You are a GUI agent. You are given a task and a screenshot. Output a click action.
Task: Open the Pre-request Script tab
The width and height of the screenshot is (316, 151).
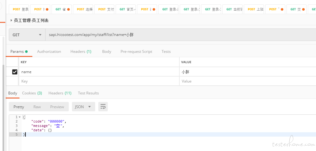(136, 52)
